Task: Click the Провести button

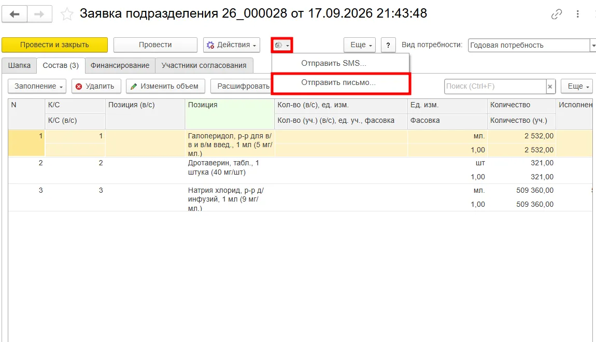Action: [x=155, y=45]
